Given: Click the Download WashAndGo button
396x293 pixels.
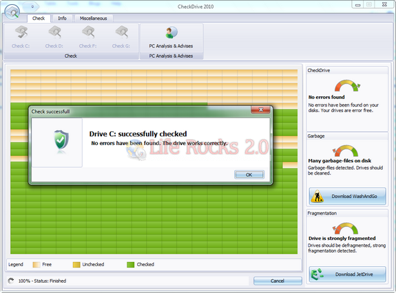Looking at the screenshot, I should click(x=348, y=196).
